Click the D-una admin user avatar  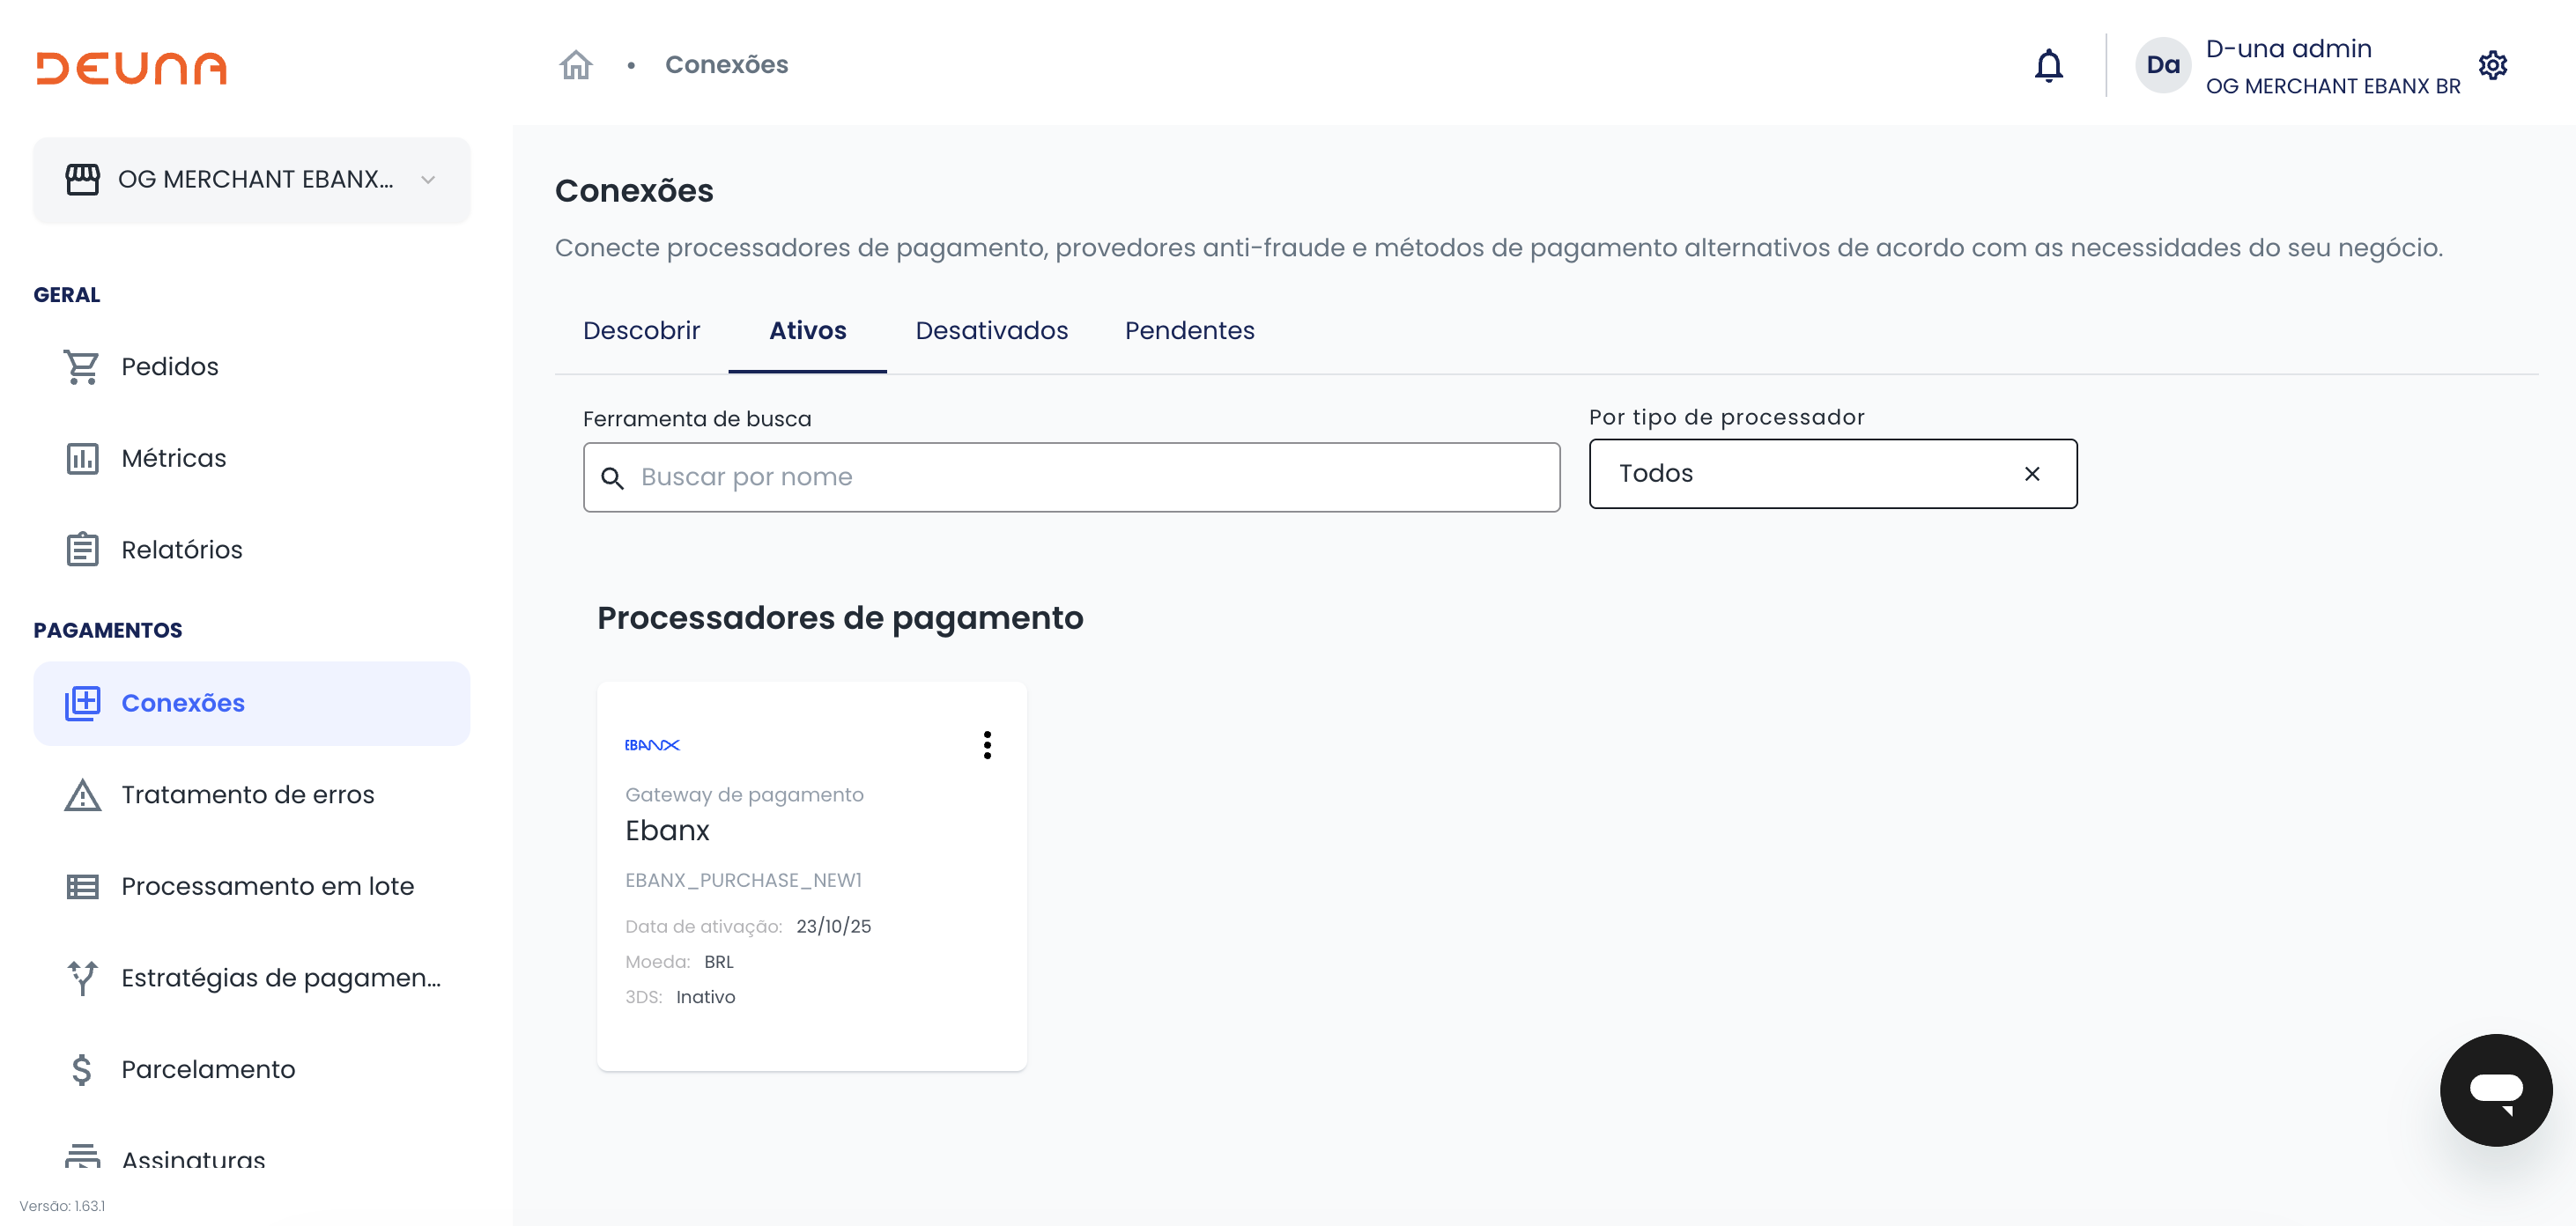click(2162, 65)
